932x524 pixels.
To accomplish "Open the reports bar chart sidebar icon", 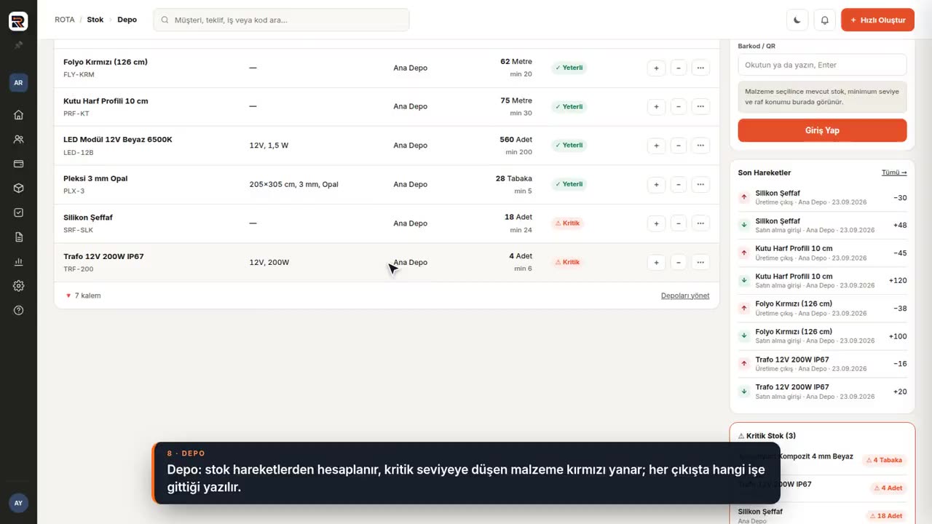I will (18, 261).
